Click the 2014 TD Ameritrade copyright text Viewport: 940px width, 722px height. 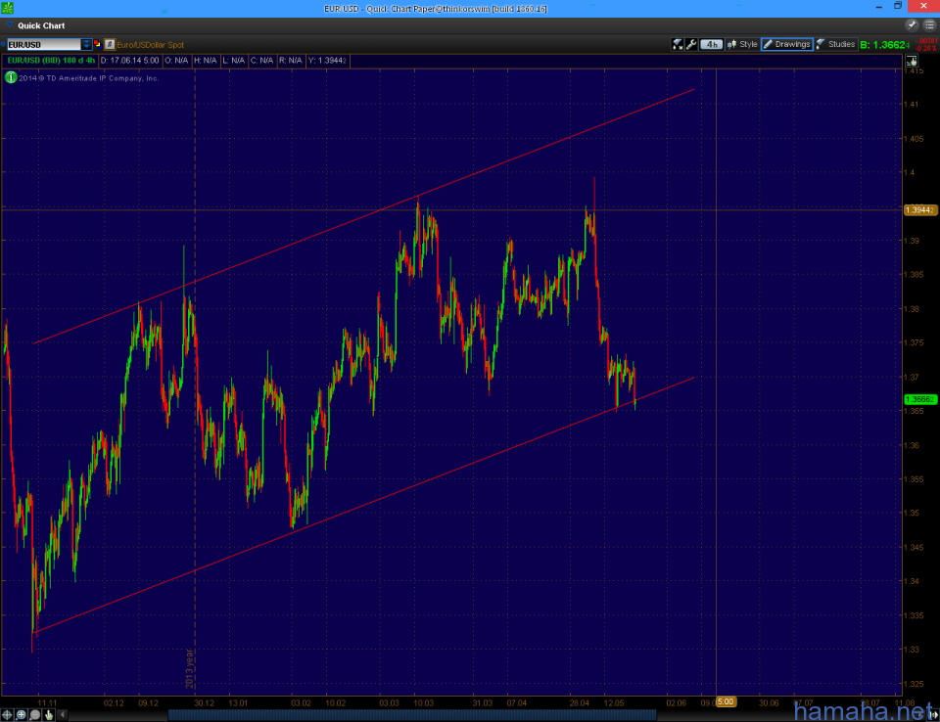tap(89, 78)
